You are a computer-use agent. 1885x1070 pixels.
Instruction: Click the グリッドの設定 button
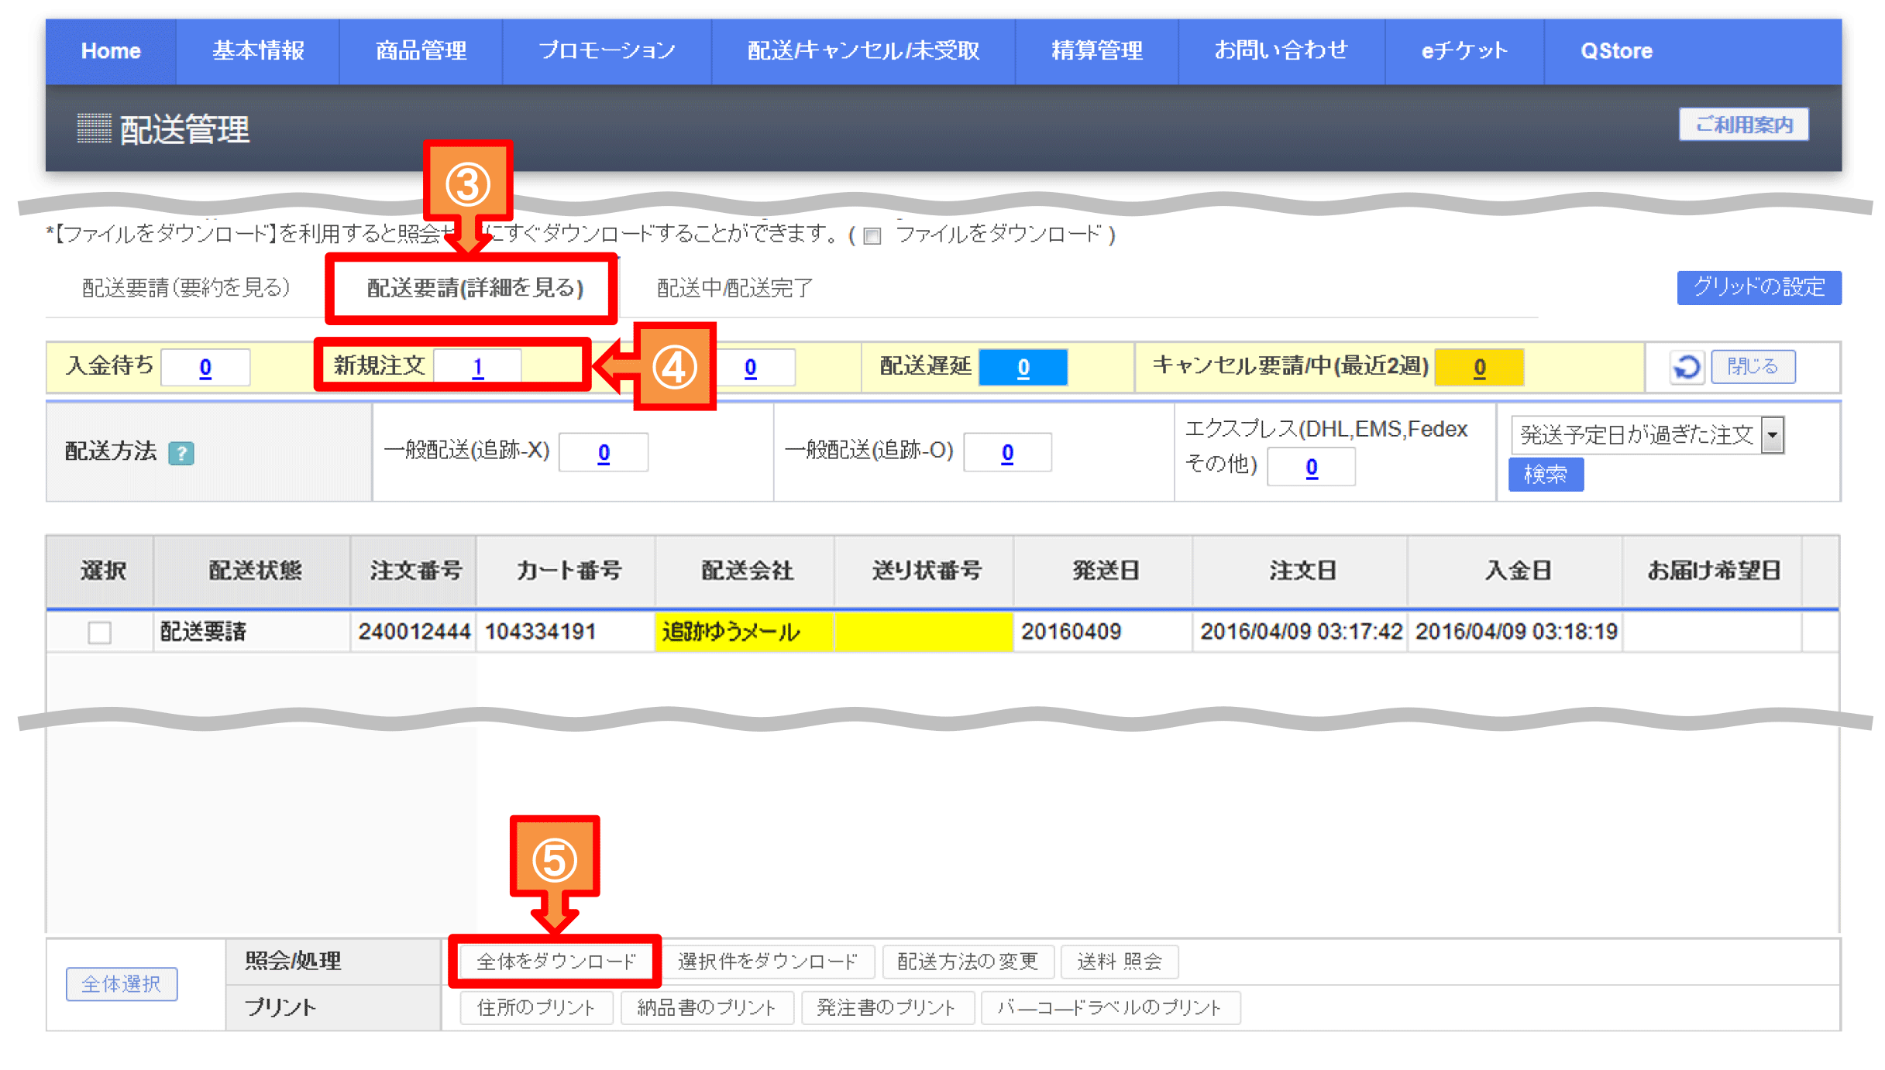coord(1758,287)
